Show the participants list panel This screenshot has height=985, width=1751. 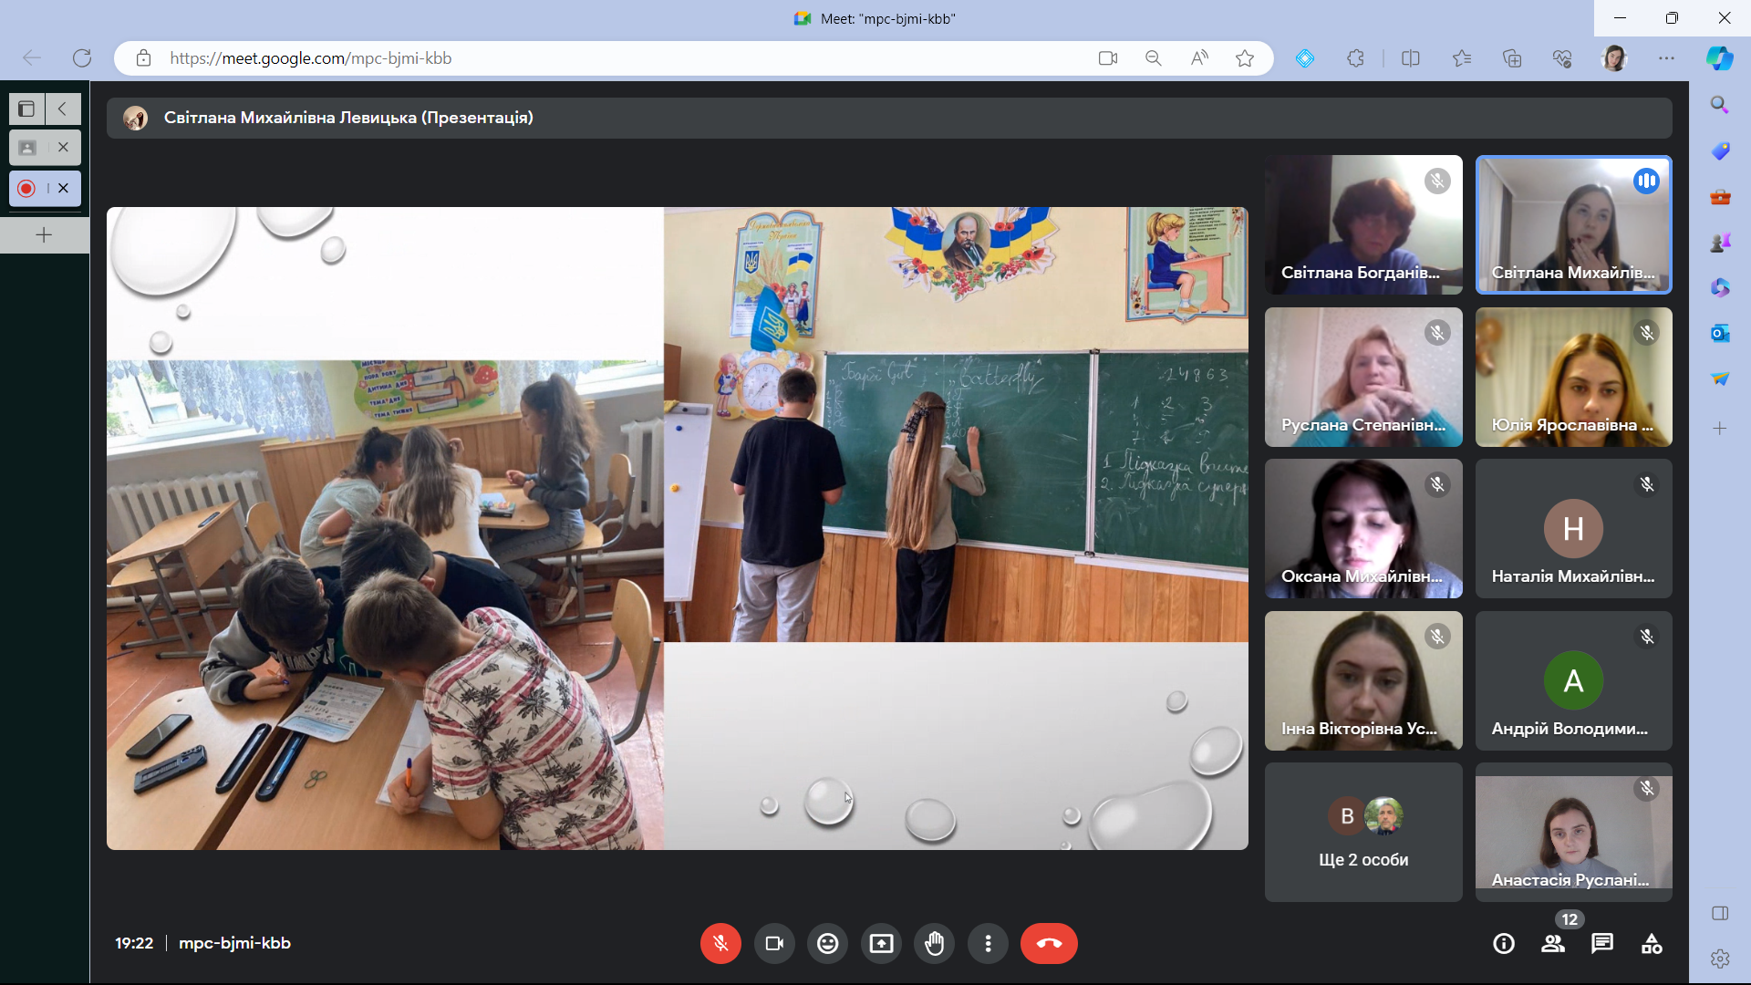[1553, 944]
